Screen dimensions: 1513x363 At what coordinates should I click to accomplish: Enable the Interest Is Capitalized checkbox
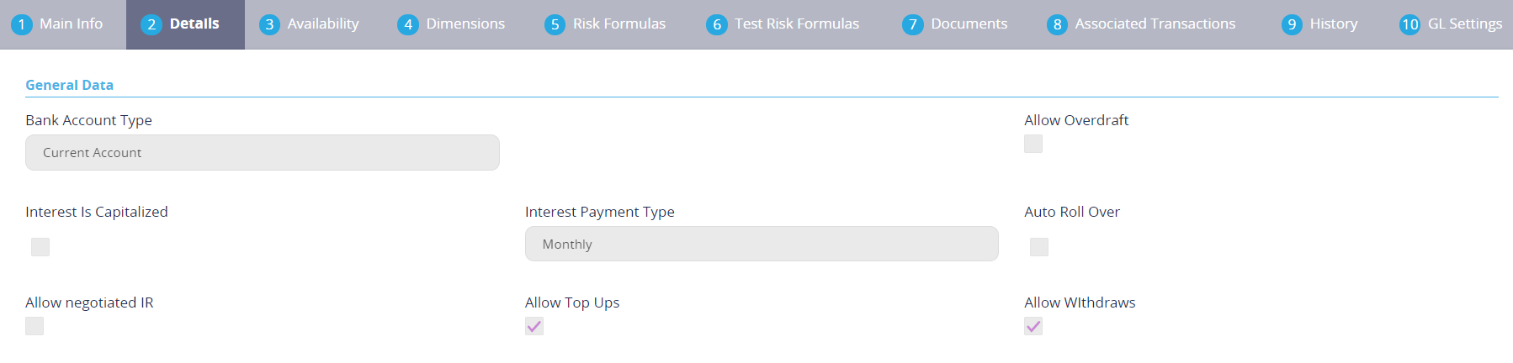click(40, 246)
